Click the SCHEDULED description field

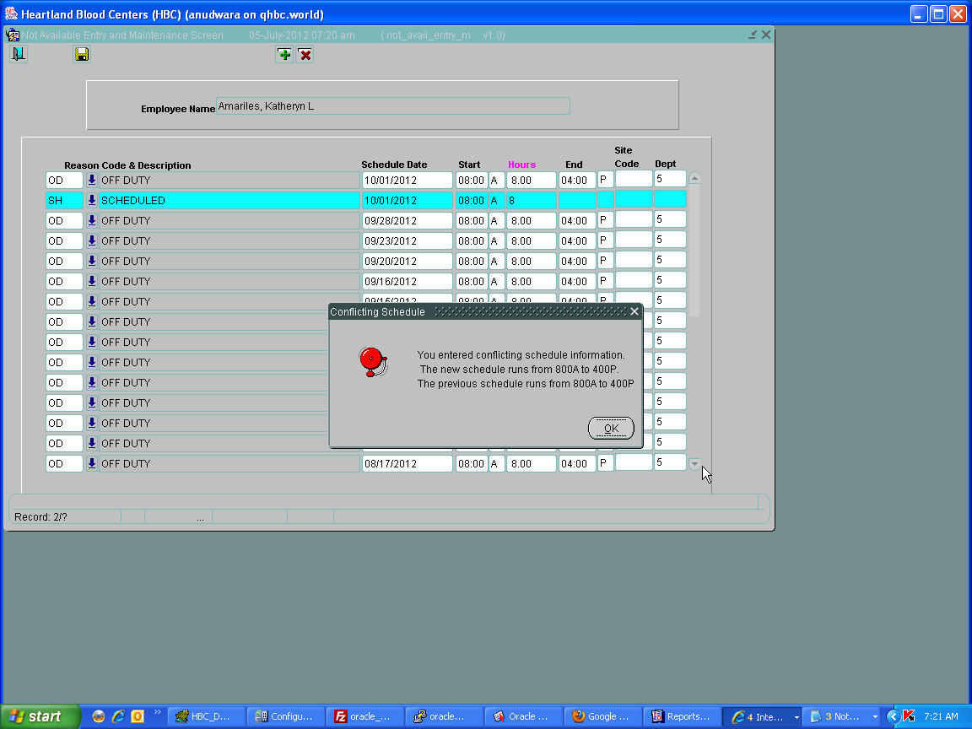[229, 200]
